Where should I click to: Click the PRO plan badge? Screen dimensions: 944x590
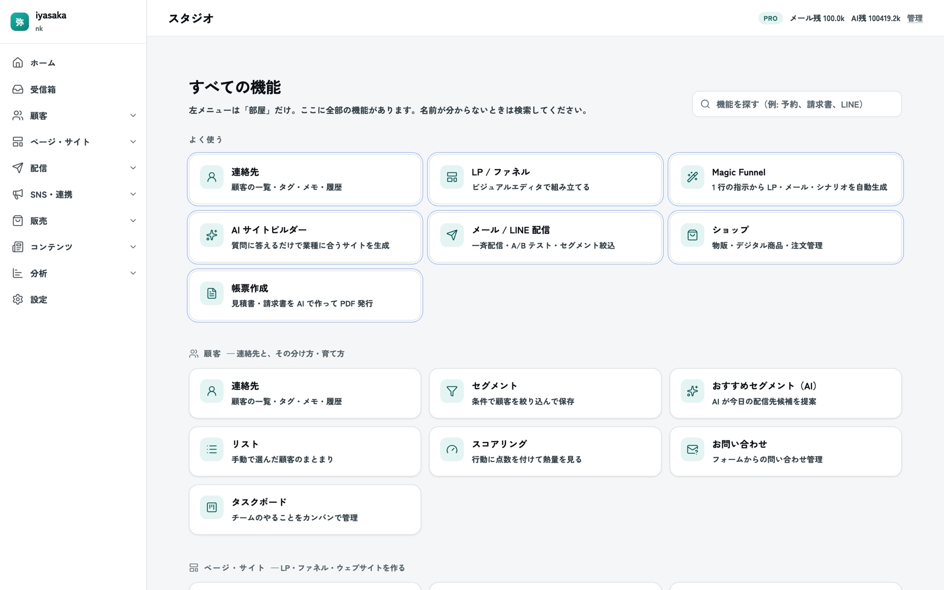[x=770, y=18]
